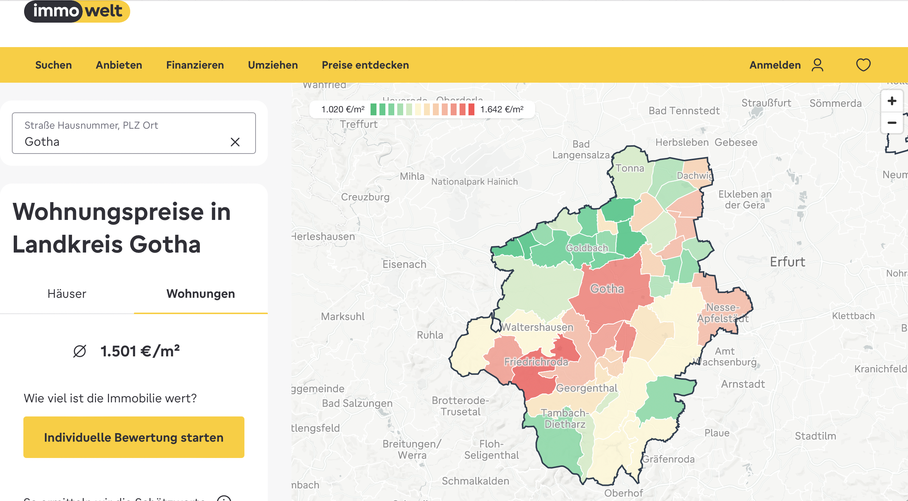Open Preise entdecken menu

365,65
